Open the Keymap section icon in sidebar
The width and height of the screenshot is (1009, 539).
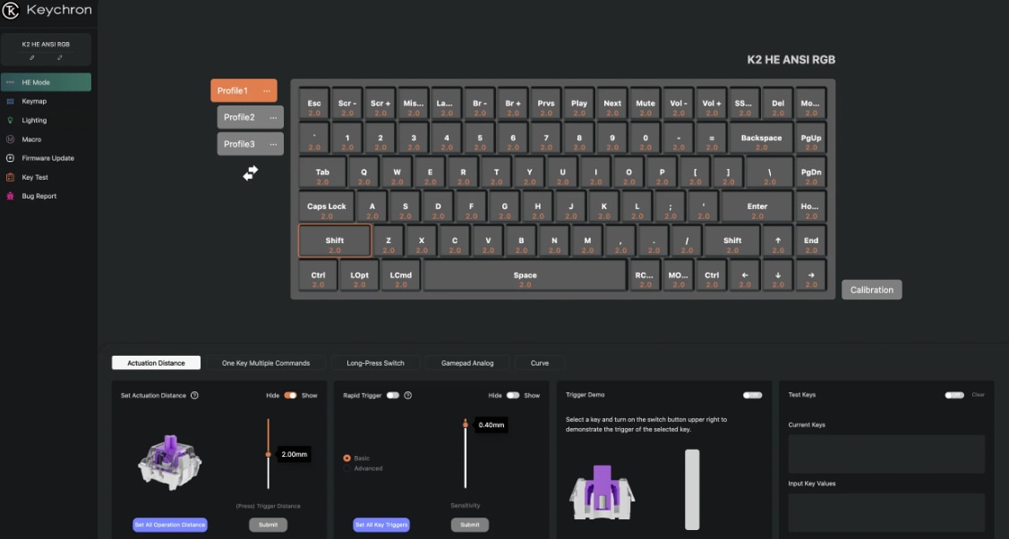(10, 101)
